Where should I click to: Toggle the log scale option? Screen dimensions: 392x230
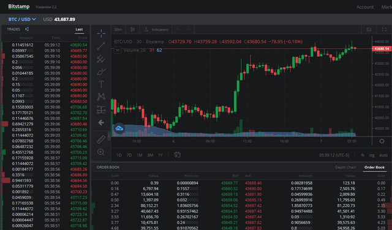click(372, 155)
